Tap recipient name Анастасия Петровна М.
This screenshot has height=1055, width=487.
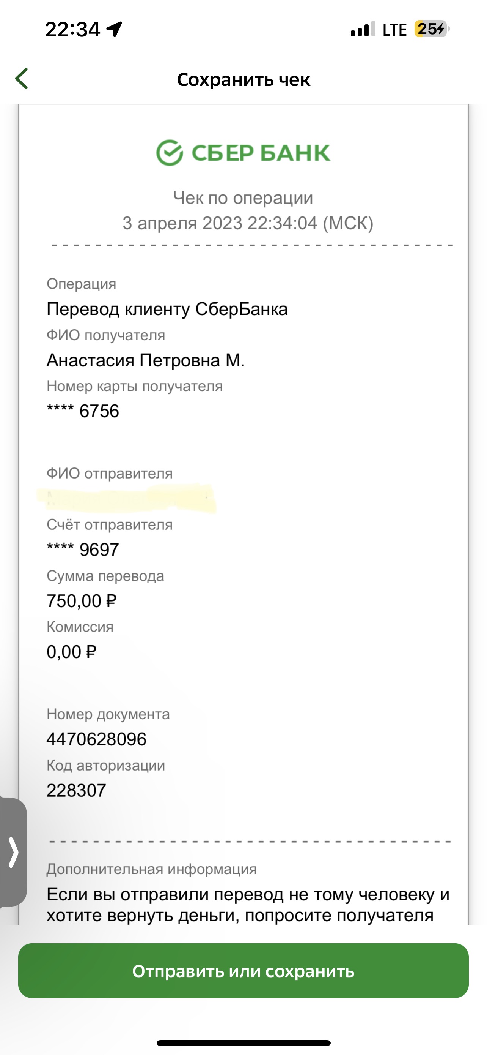pos(146,360)
